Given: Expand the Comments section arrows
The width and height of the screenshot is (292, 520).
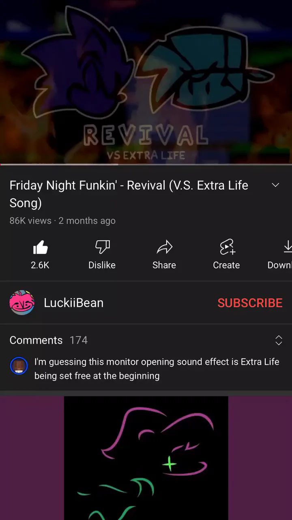Looking at the screenshot, I should point(279,340).
